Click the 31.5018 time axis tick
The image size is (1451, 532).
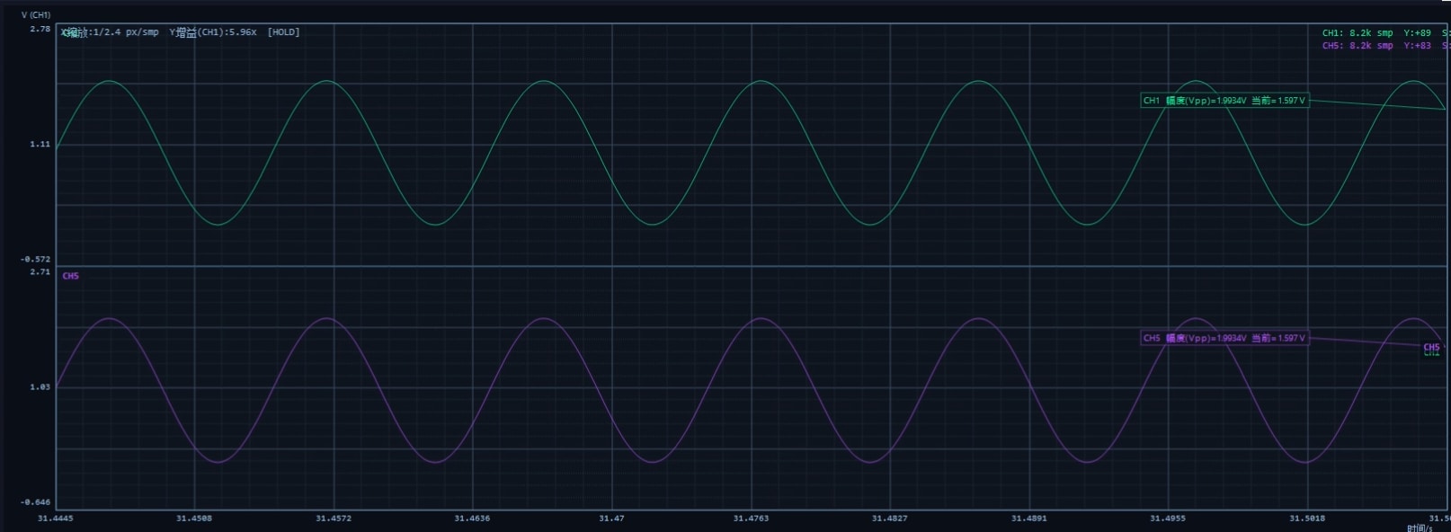click(x=1307, y=519)
